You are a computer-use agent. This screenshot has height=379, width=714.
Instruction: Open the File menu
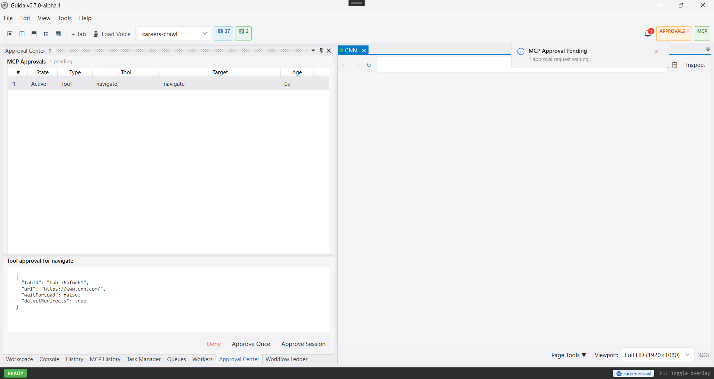coord(8,18)
